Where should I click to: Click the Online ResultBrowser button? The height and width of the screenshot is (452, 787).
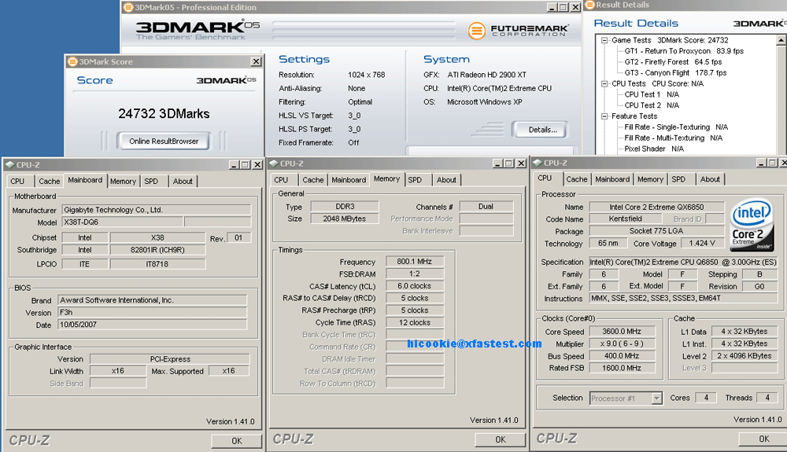(164, 141)
